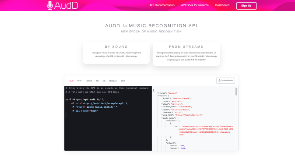The image size is (295, 159).
Task: Click the "artwork" JSON key
Action: click(171, 143)
